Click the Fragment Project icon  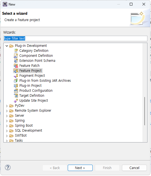[16, 76]
